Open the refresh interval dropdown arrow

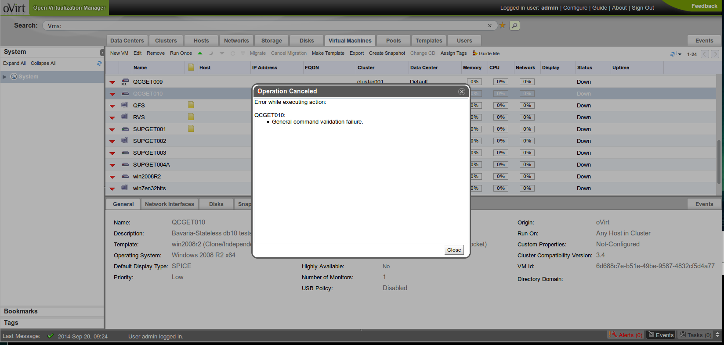(680, 54)
